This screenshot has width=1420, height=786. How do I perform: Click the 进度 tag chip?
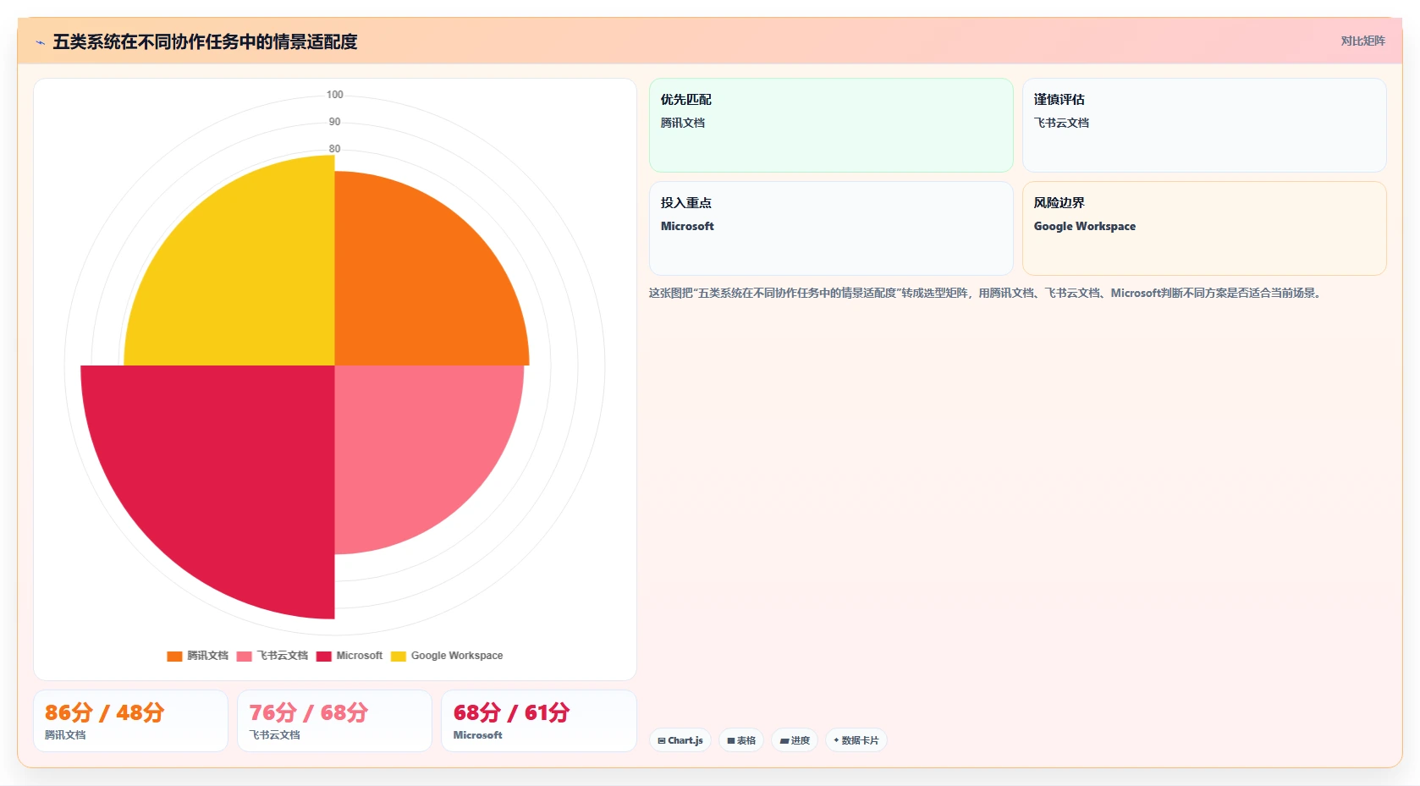(795, 740)
